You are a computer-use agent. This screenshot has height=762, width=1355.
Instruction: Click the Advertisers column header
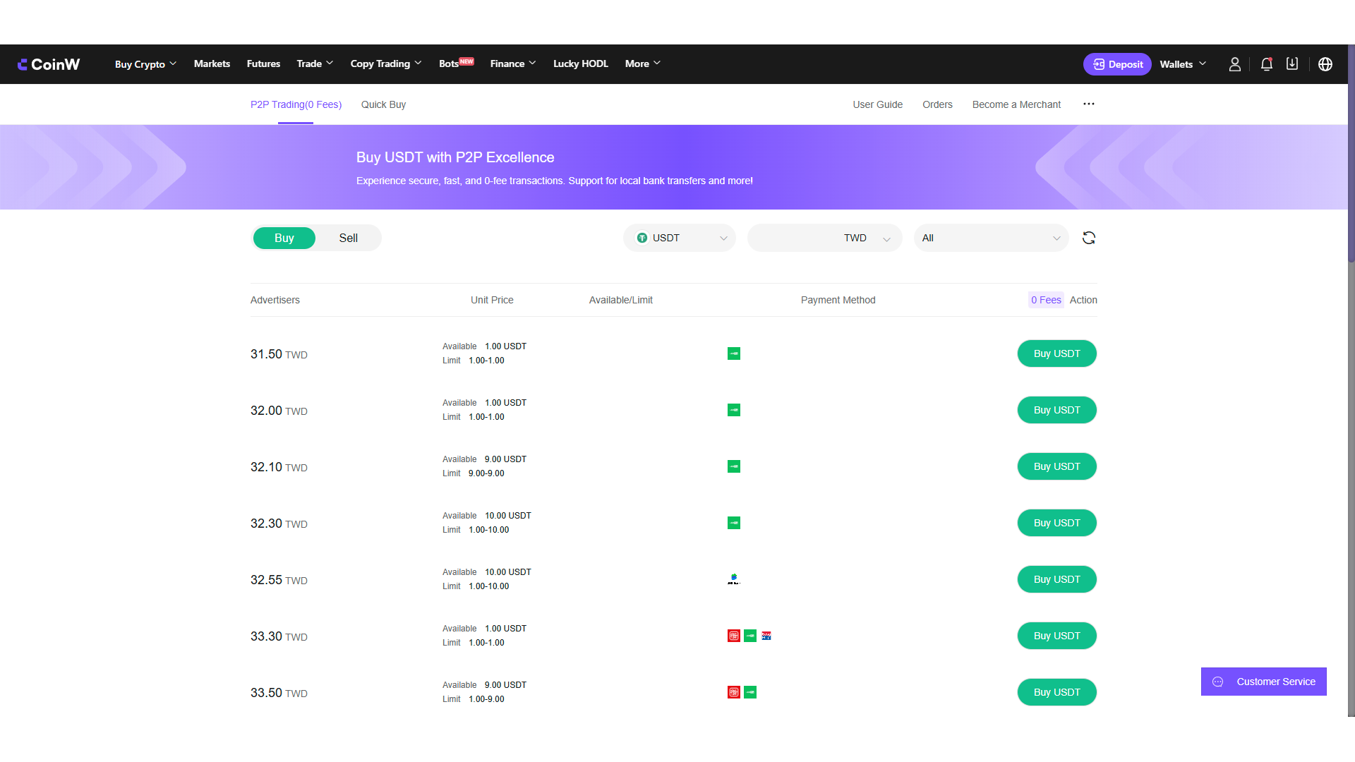click(x=275, y=300)
